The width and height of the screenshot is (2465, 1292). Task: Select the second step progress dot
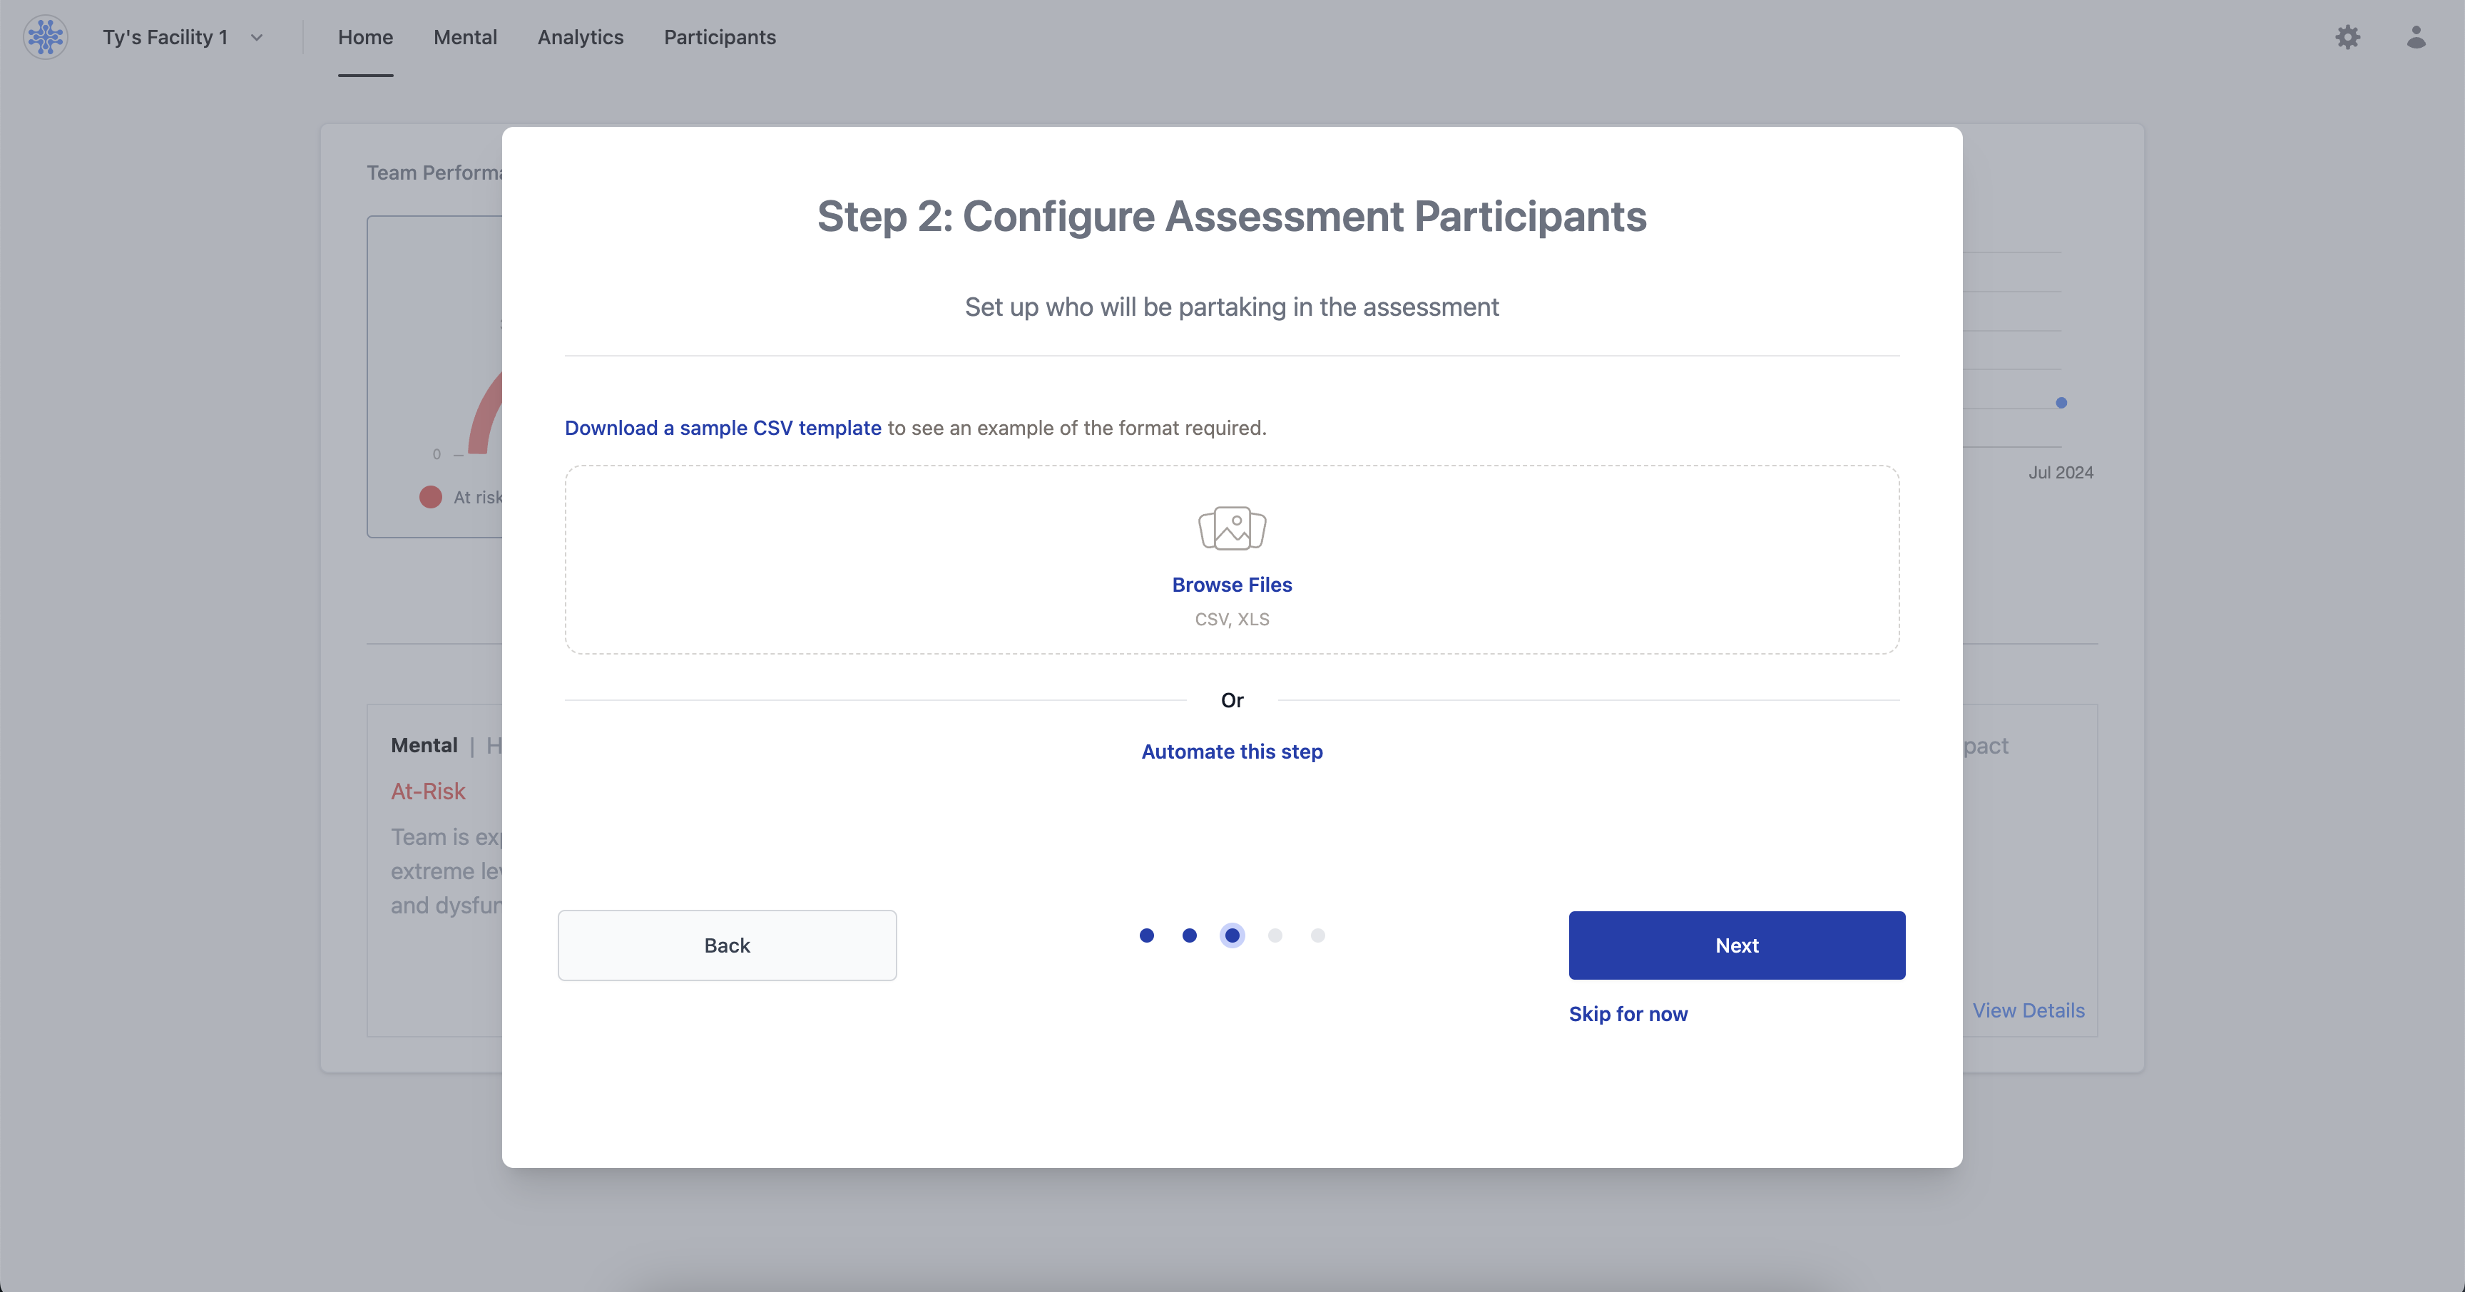coord(1190,935)
